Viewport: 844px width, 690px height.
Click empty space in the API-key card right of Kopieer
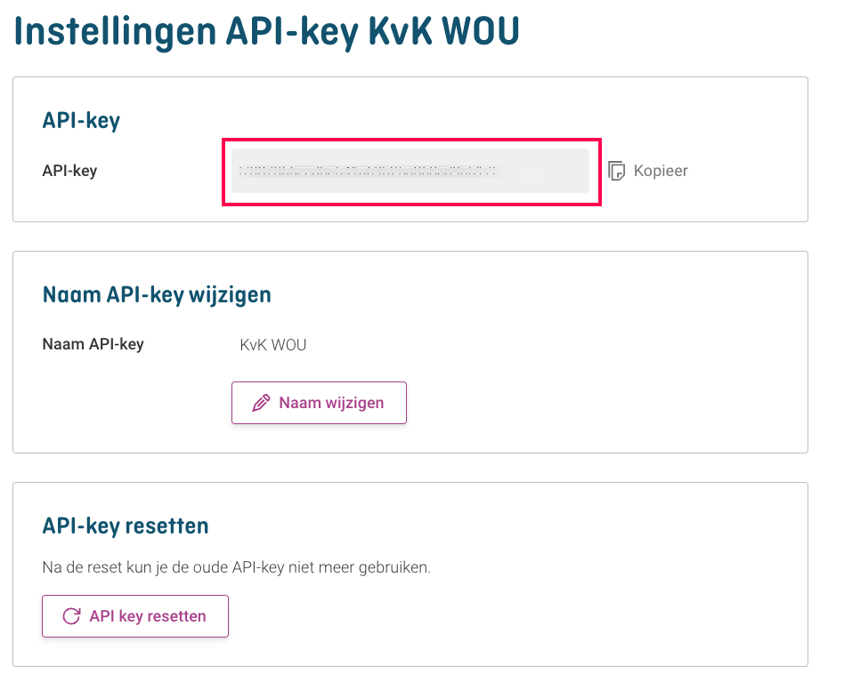(x=748, y=171)
